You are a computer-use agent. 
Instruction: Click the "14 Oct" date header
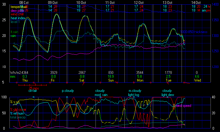point(196,3)
